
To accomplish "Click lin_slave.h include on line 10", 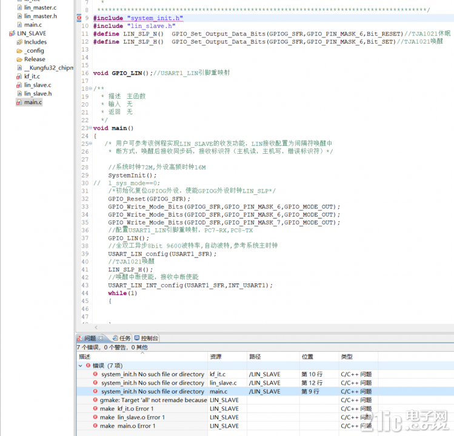I will pos(135,26).
